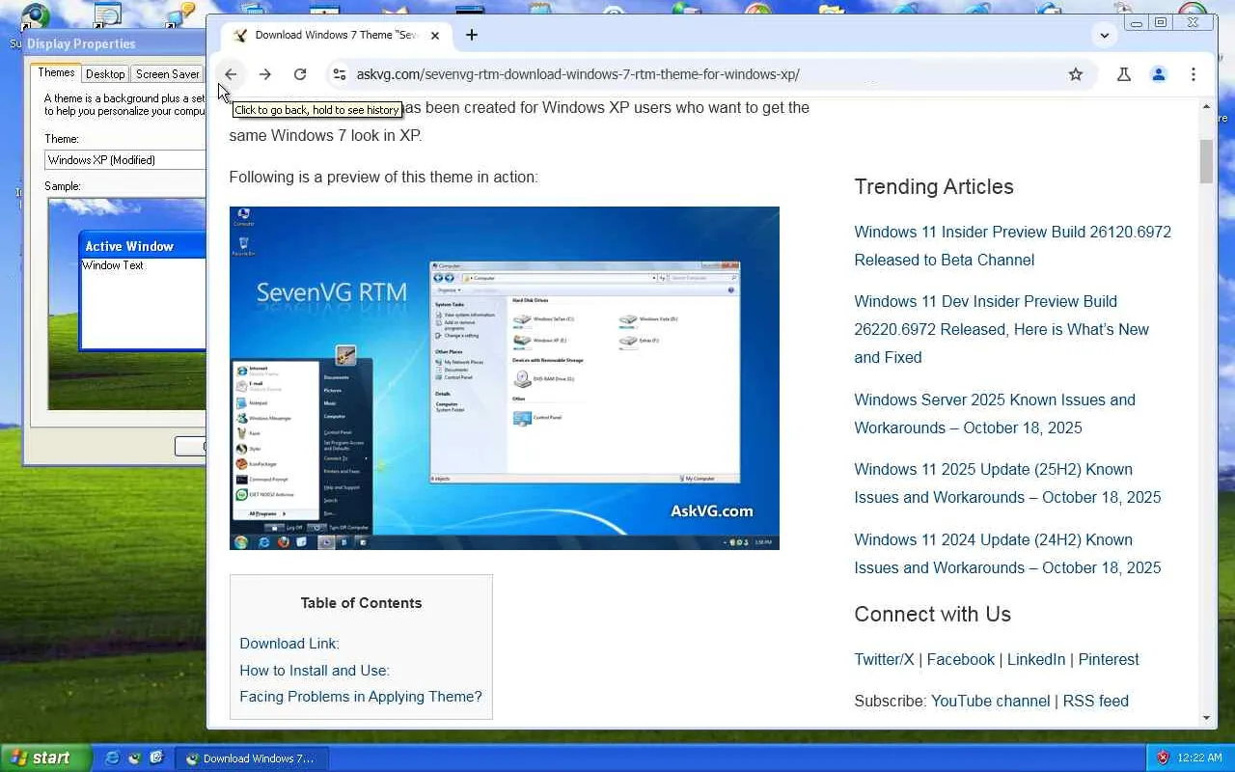Click the 12:22 AM system clock

click(x=1200, y=758)
